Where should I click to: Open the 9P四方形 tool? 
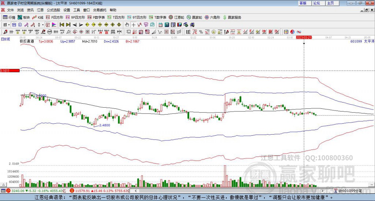pyautogui.click(x=75, y=18)
